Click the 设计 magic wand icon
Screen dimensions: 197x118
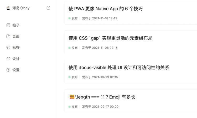pos(8,59)
